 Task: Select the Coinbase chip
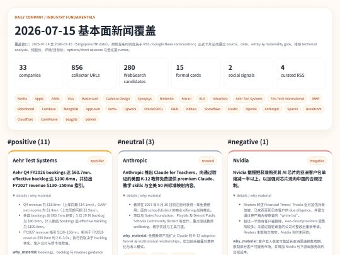pos(48,109)
